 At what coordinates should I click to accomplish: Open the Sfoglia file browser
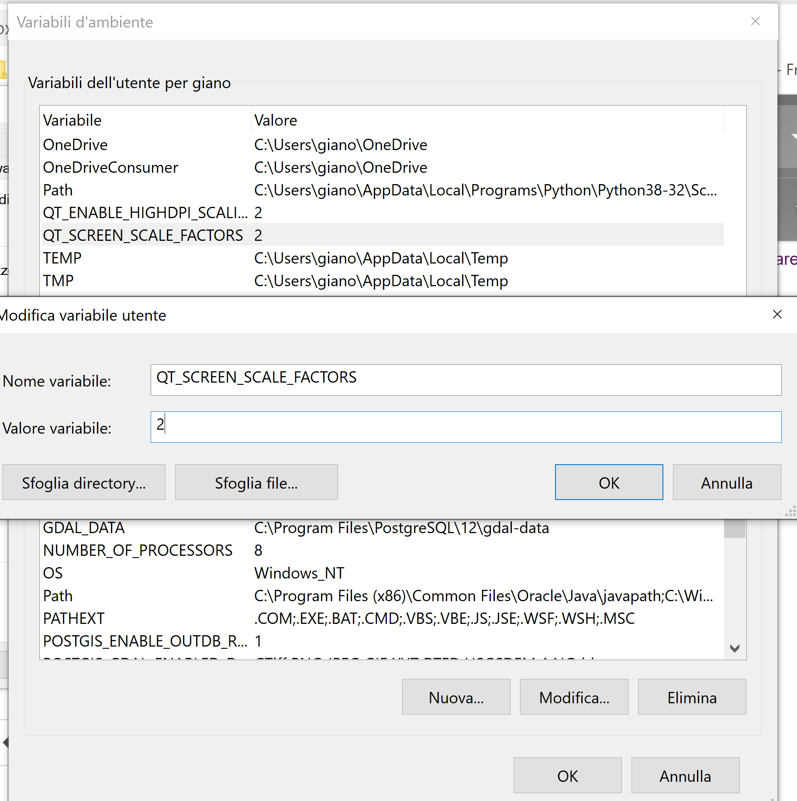(x=256, y=483)
